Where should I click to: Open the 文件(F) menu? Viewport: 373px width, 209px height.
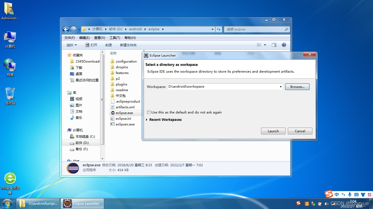70,38
